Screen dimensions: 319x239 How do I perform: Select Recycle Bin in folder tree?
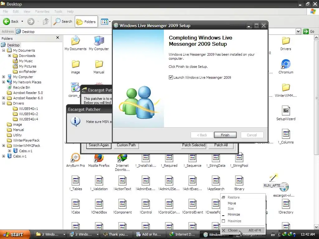(21, 87)
